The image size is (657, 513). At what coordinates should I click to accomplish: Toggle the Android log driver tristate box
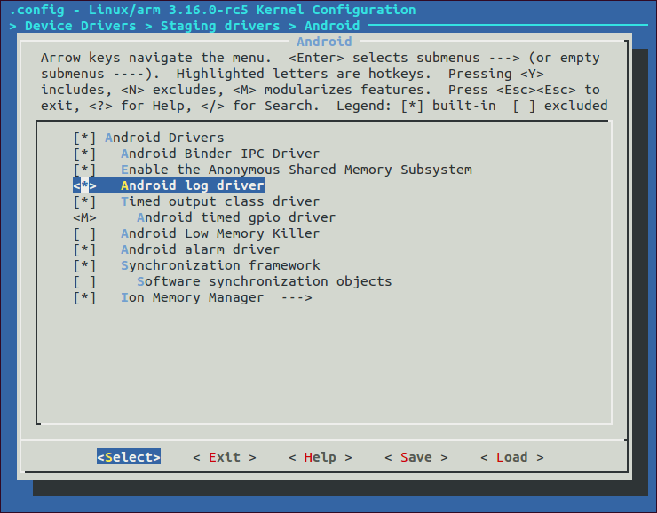click(x=84, y=185)
